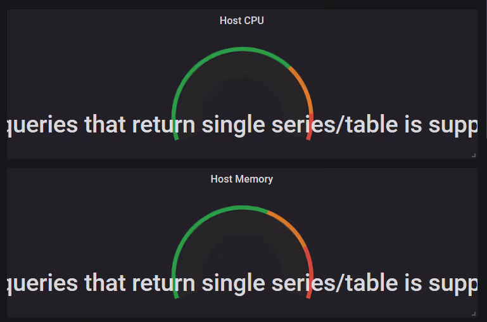Open the Host Memory panel title menu
The image size is (487, 322).
pos(241,179)
